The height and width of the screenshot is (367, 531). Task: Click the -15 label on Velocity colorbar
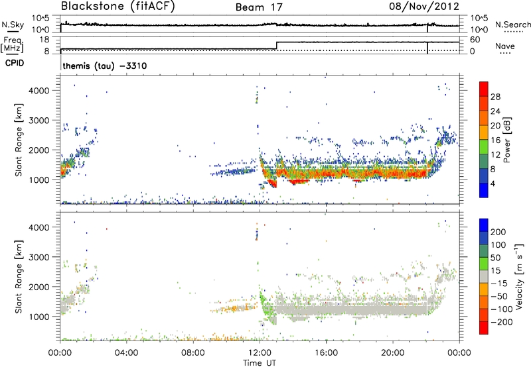tap(499, 284)
